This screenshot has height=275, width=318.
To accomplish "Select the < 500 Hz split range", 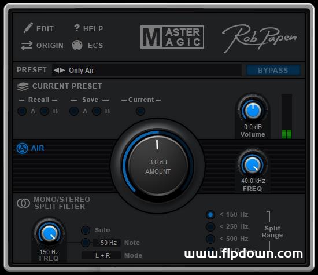I will 210,239.
